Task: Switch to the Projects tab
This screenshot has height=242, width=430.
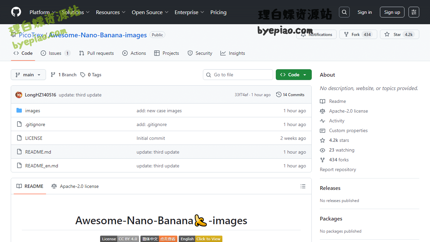Action: [167, 53]
